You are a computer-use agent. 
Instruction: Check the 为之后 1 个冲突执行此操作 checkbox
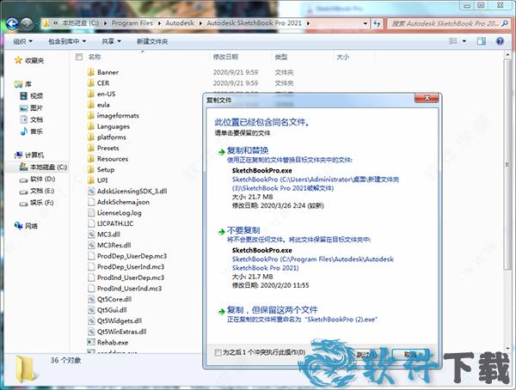(217, 352)
